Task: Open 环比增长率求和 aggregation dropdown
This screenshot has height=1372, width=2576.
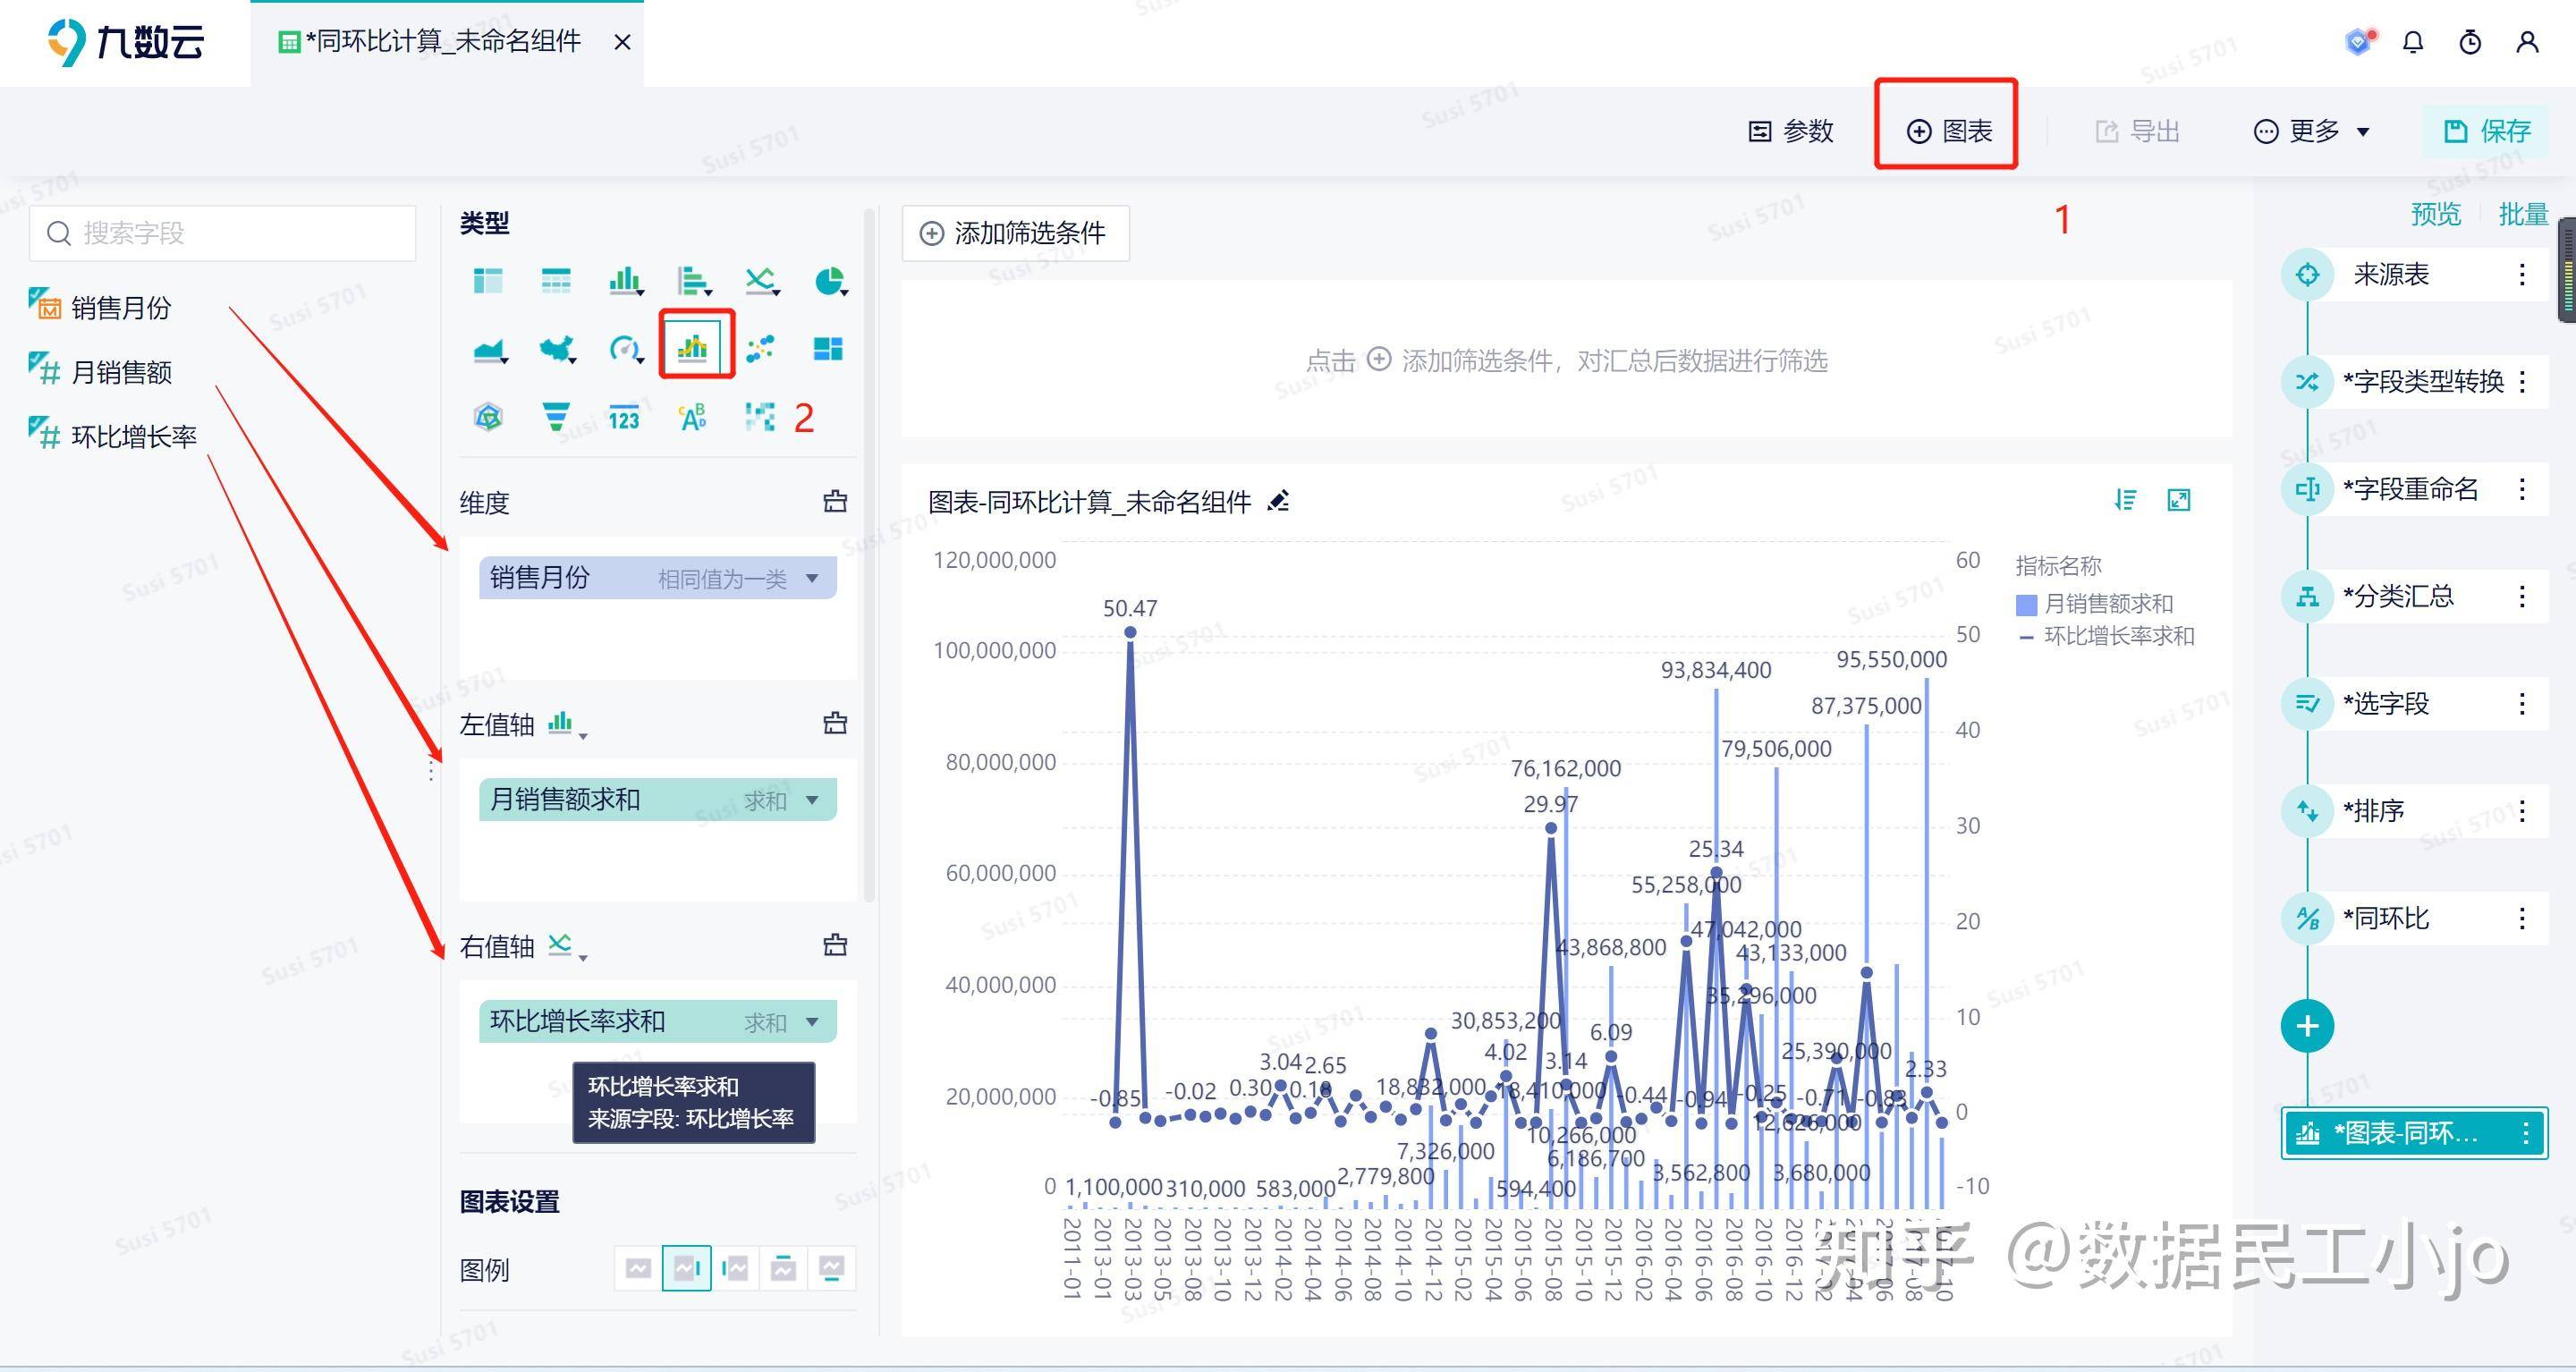Action: pos(812,1022)
